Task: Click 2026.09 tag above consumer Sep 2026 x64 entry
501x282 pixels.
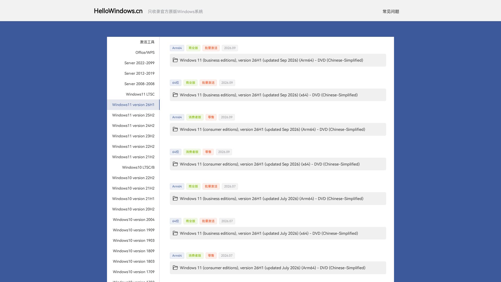Action: (224, 152)
